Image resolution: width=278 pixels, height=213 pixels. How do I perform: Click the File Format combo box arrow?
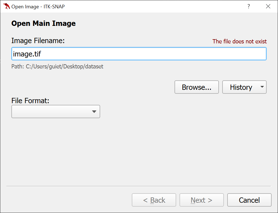tap(94, 112)
